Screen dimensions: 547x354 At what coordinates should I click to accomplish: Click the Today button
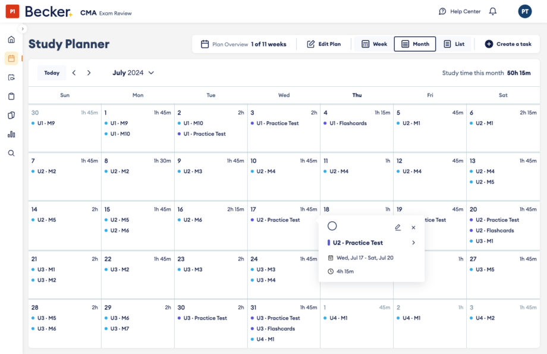click(52, 73)
